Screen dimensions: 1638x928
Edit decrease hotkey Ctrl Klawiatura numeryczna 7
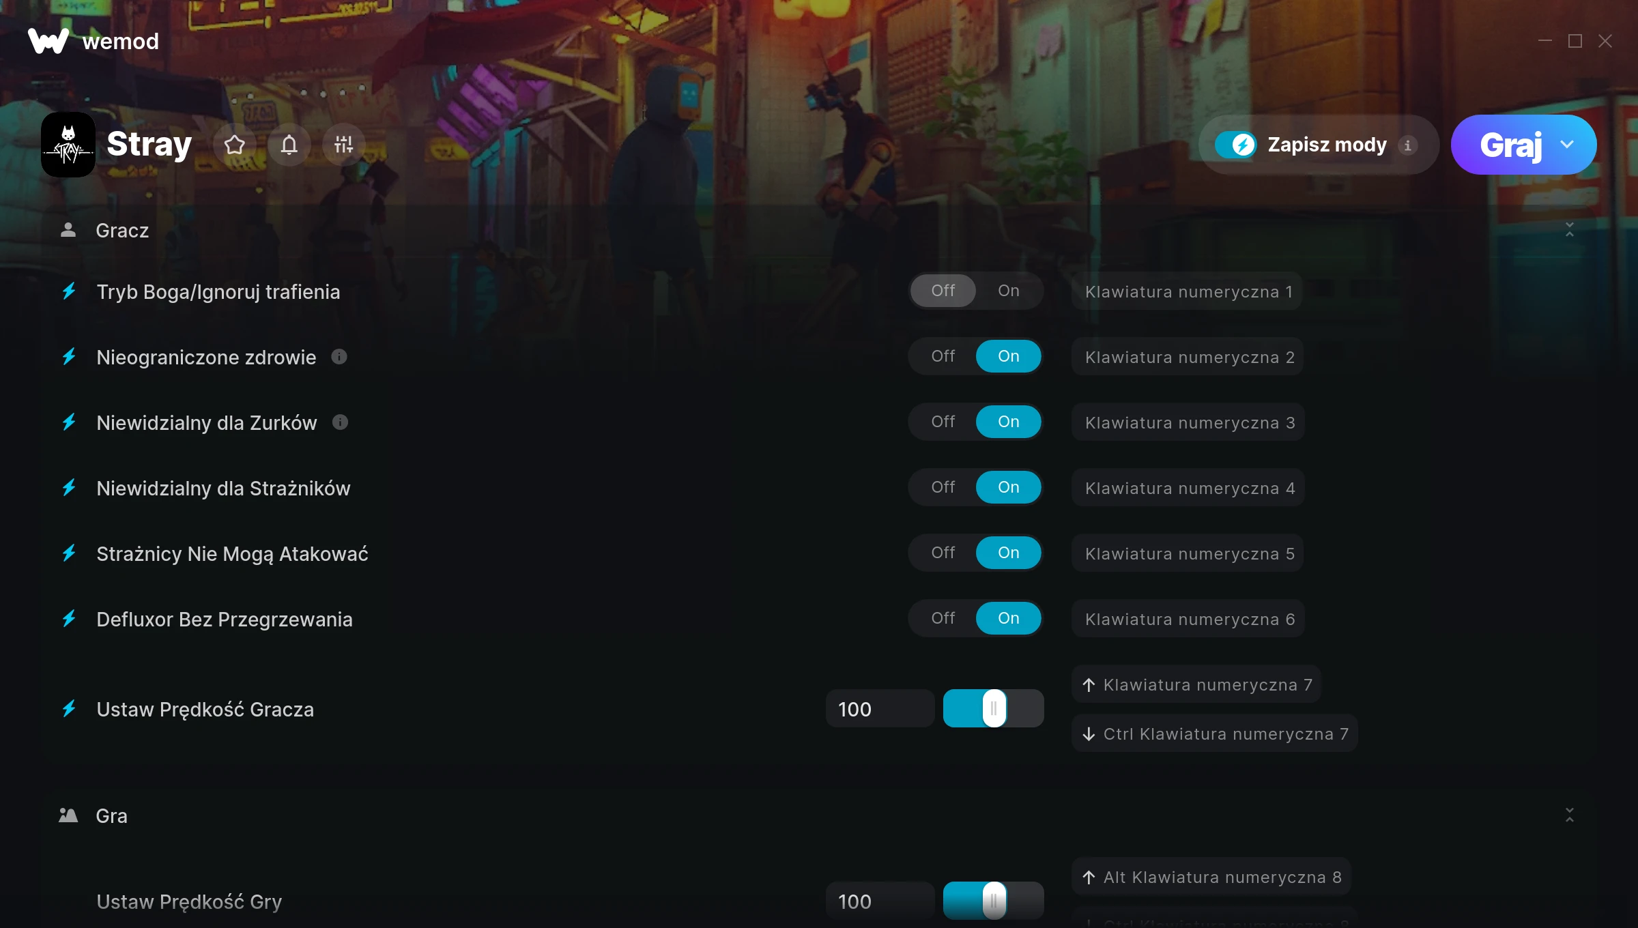click(1215, 734)
